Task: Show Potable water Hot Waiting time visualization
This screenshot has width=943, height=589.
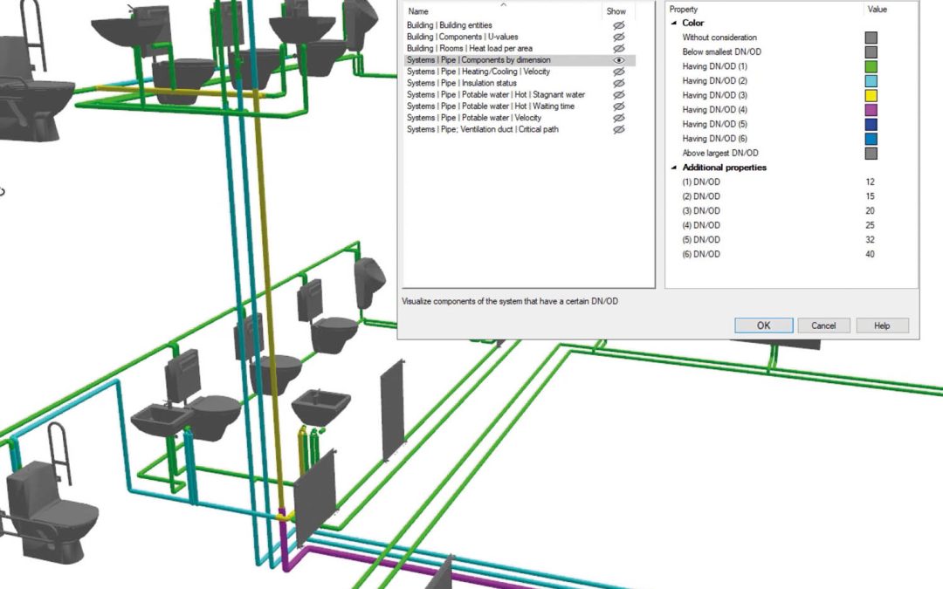Action: click(x=618, y=106)
